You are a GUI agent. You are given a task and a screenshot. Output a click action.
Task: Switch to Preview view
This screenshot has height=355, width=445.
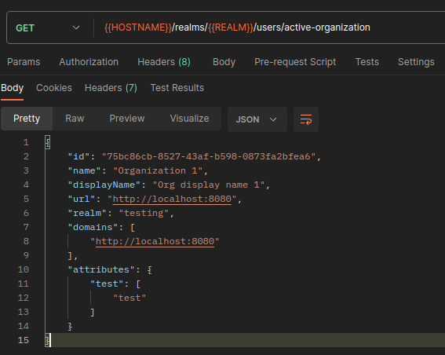127,119
